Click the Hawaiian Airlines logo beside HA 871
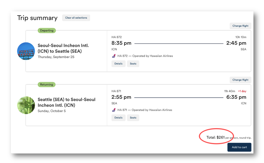The image size is (264, 163). (x=114, y=110)
